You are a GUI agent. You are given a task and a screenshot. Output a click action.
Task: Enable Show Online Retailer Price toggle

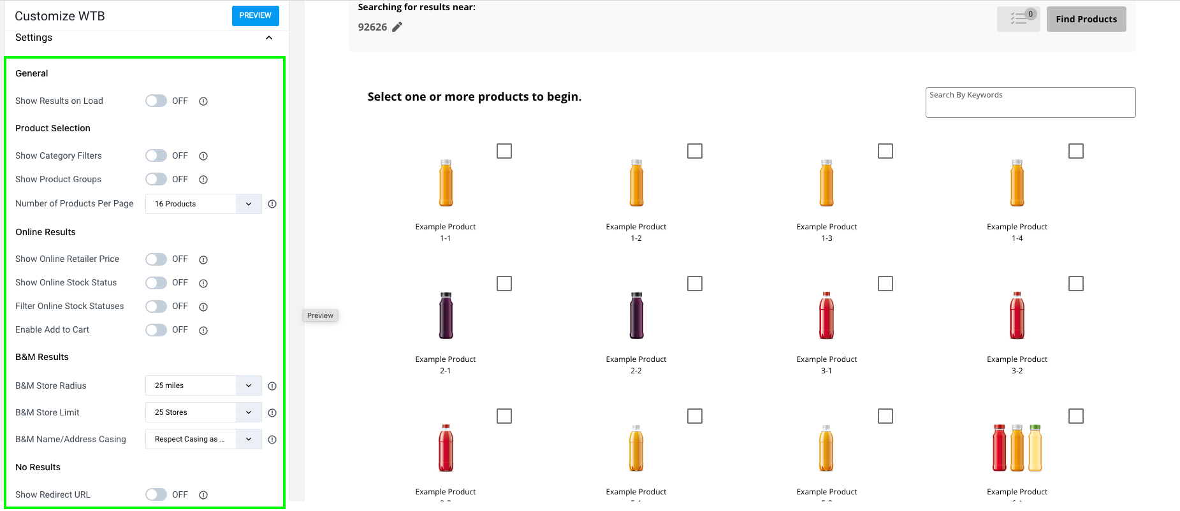(156, 259)
